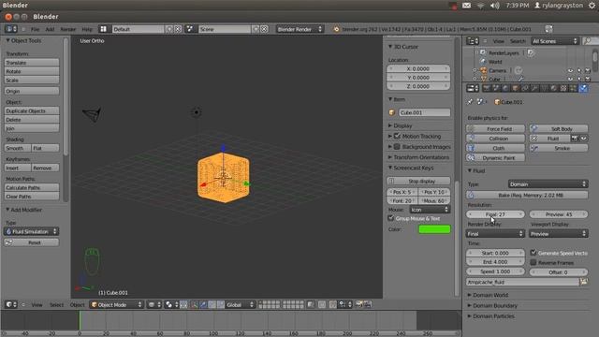This screenshot has height=337, width=599.
Task: Open the Add menu
Action: [x=50, y=29]
